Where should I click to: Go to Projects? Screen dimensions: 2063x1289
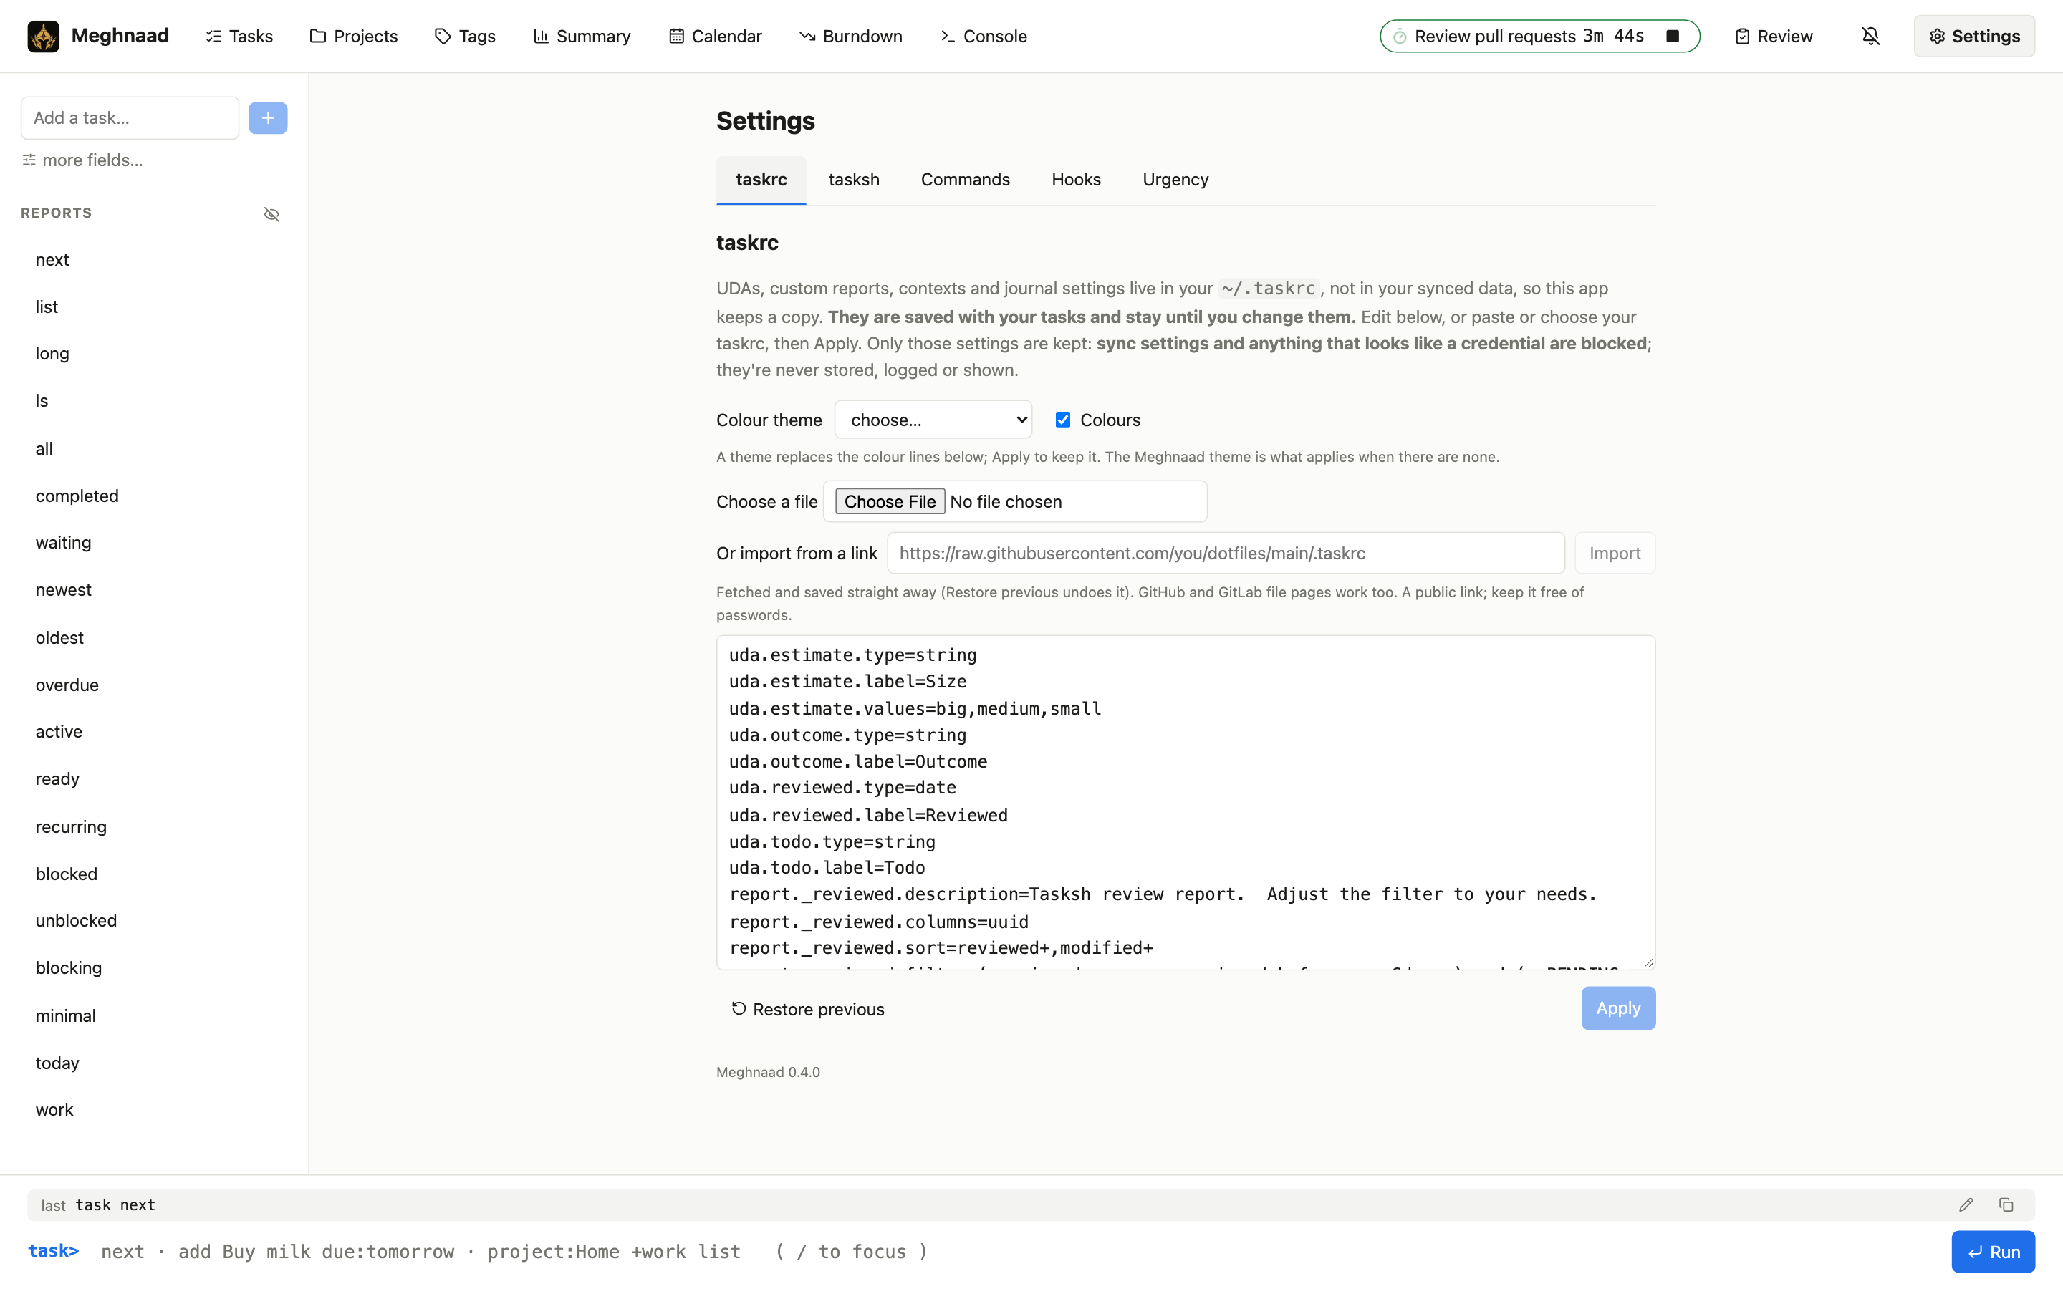(x=354, y=36)
